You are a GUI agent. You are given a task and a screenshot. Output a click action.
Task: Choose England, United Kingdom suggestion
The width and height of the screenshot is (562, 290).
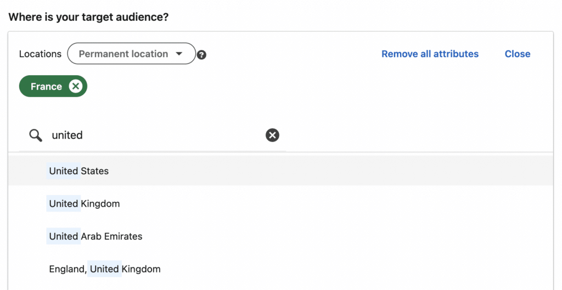coord(280,269)
